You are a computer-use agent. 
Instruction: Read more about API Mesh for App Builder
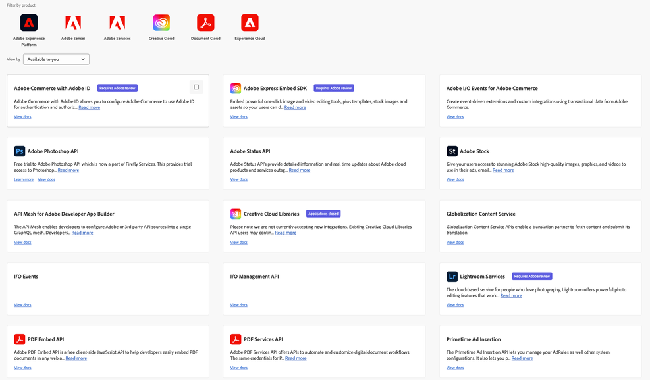tap(82, 233)
